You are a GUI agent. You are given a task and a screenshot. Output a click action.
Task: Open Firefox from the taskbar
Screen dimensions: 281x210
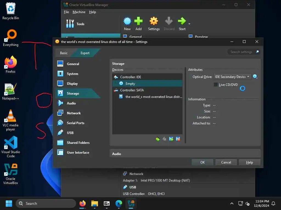pyautogui.click(x=82, y=203)
